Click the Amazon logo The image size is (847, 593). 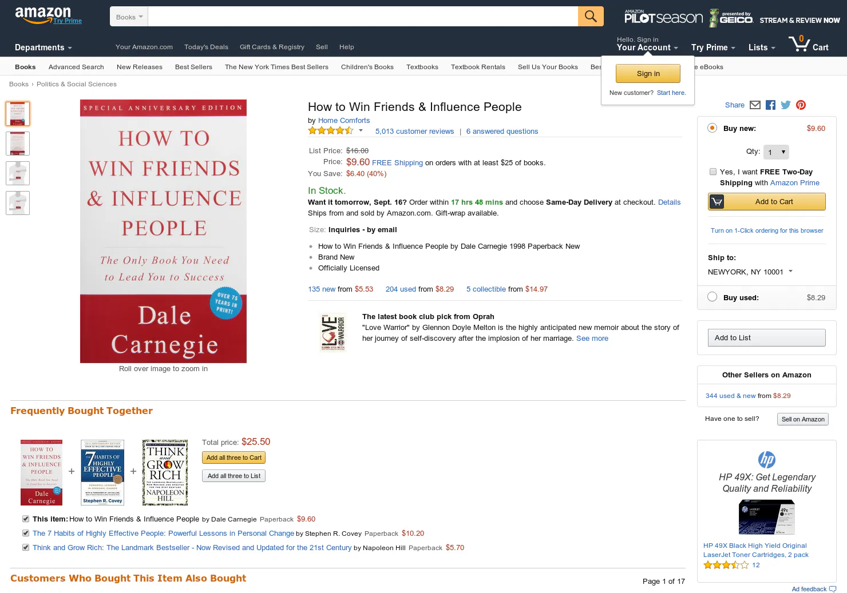click(x=43, y=15)
